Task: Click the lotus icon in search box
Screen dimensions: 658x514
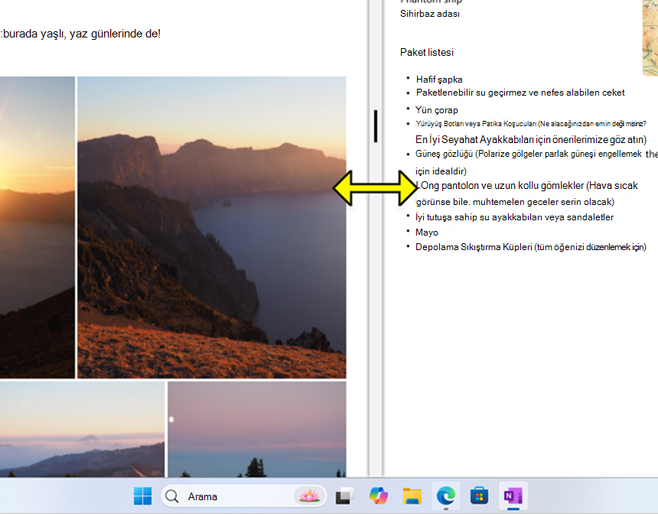Action: (x=309, y=496)
